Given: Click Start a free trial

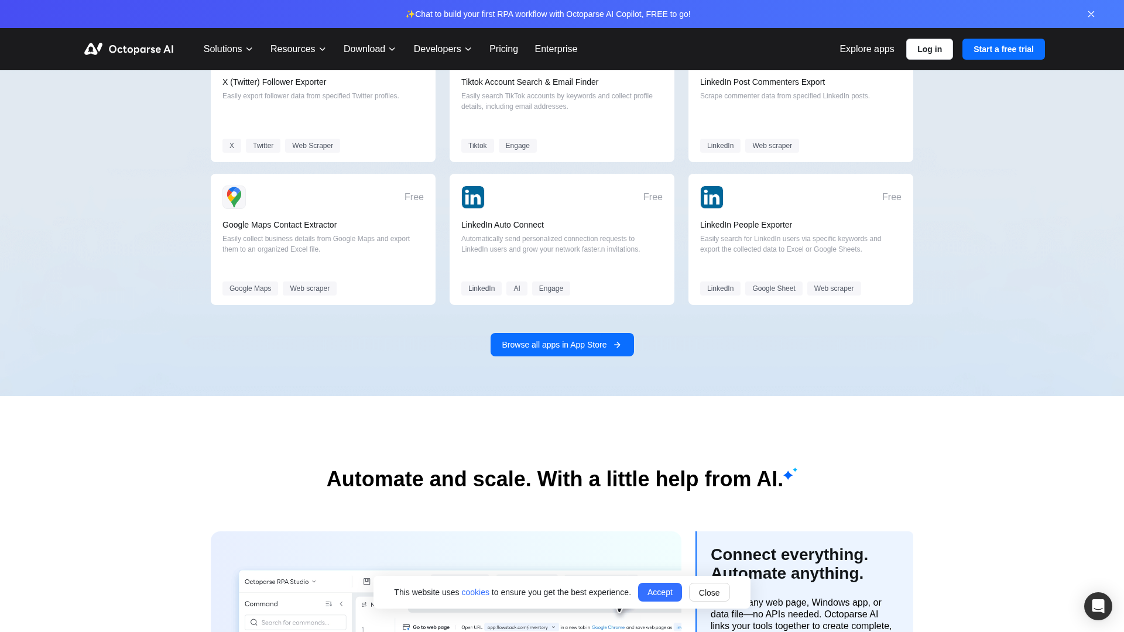Looking at the screenshot, I should pyautogui.click(x=1003, y=49).
